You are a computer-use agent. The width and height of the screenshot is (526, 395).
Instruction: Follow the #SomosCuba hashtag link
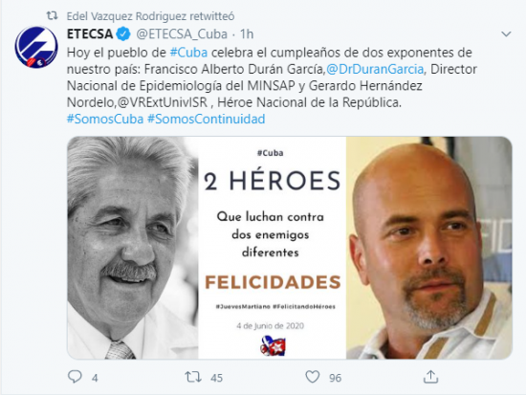(x=105, y=120)
